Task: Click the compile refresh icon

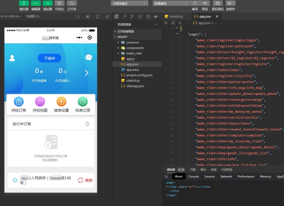Action: coord(195,3)
